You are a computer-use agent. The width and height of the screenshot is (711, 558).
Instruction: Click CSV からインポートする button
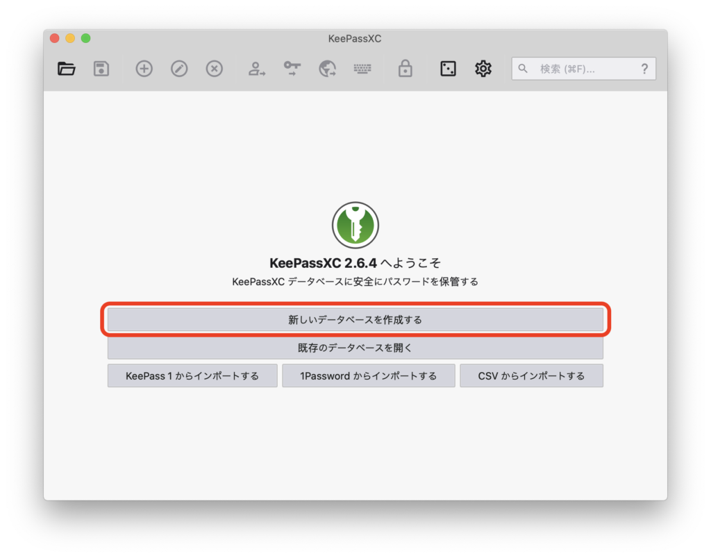tap(531, 375)
